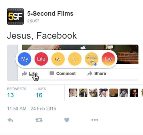The width and height of the screenshot is (143, 135).
Task: Click the Facebook Share button
Action: [x=97, y=74]
